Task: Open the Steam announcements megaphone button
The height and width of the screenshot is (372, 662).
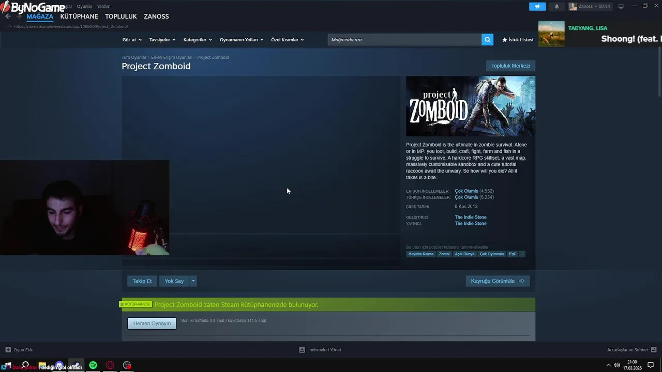Action: point(537,6)
